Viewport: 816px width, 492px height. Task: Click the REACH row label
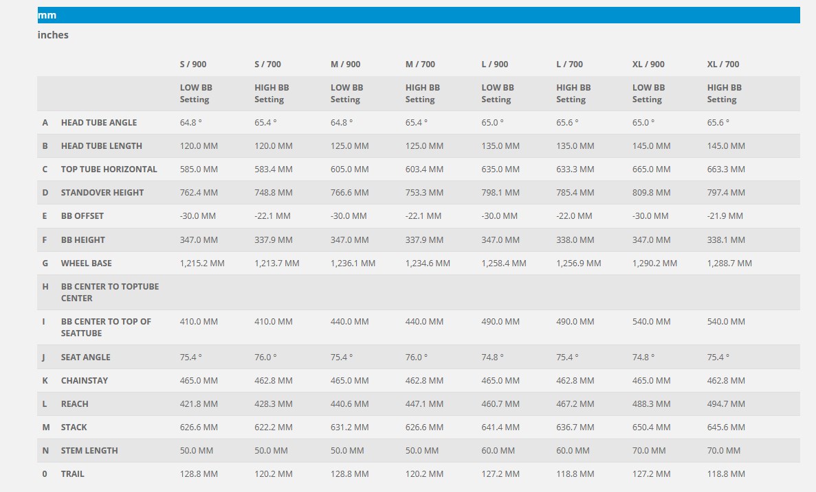click(x=74, y=404)
